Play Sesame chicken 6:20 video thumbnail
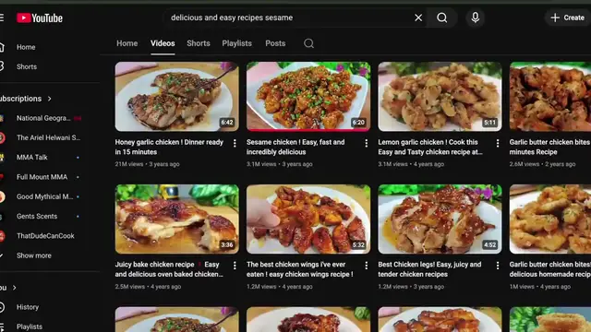This screenshot has width=591, height=332. (x=308, y=97)
